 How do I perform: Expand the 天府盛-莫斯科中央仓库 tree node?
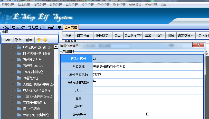(x=12, y=84)
